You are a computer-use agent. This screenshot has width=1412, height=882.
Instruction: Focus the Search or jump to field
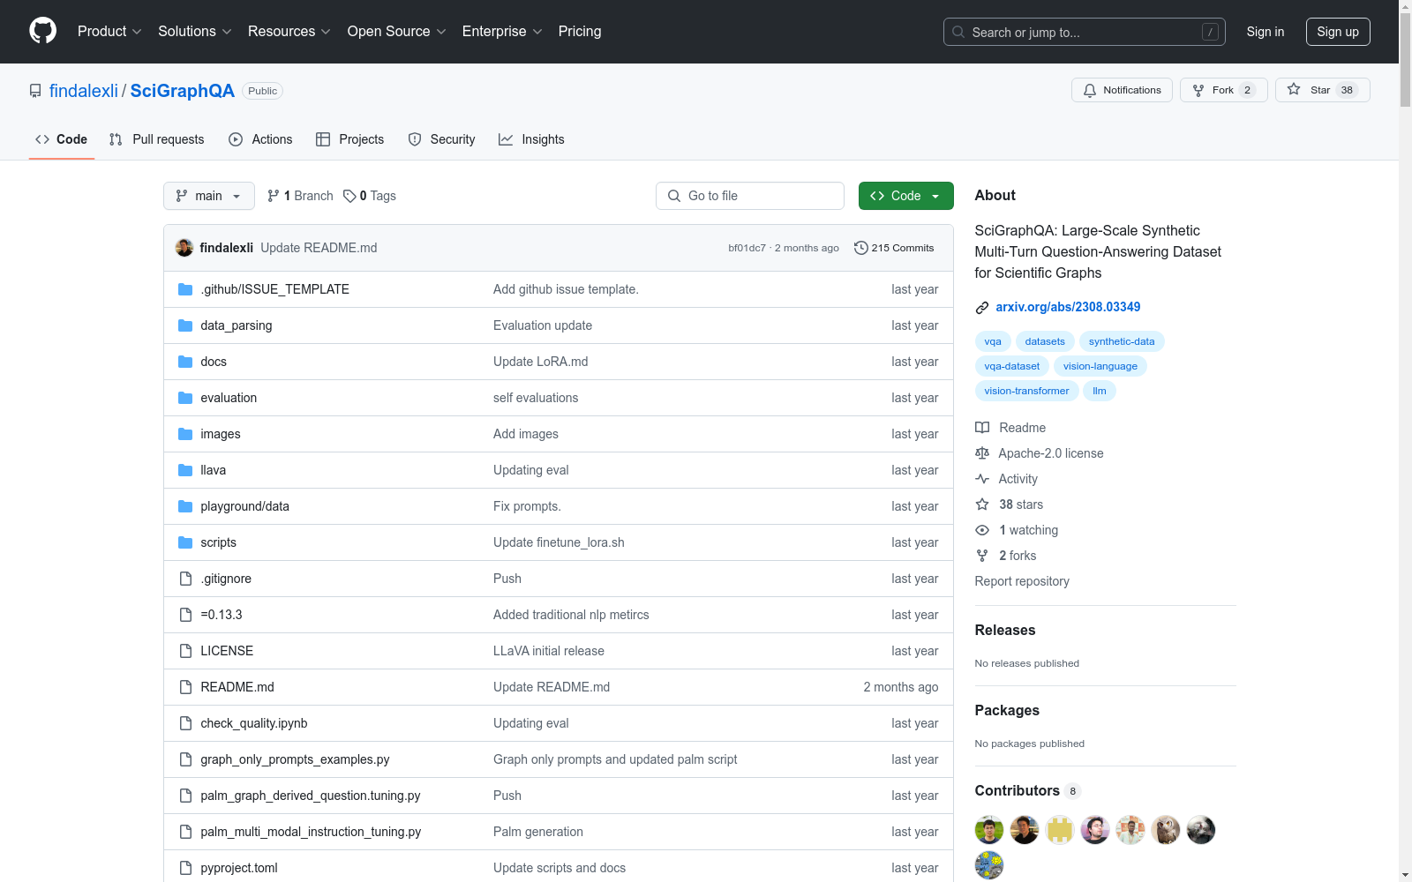(1085, 32)
